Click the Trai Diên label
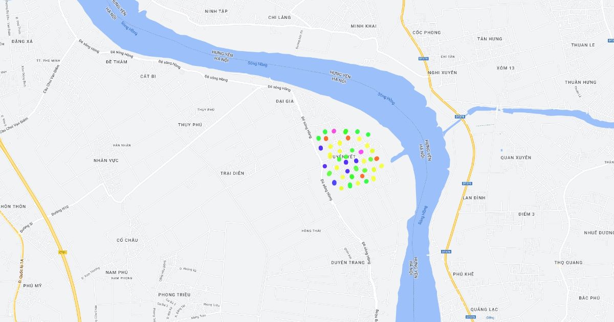This screenshot has width=614, height=322. [x=232, y=173]
